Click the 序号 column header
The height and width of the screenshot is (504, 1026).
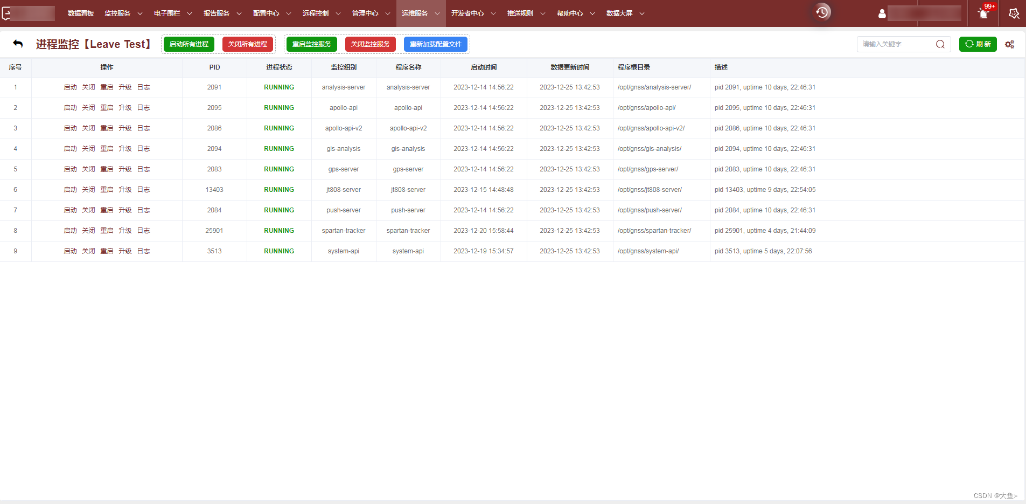point(16,67)
